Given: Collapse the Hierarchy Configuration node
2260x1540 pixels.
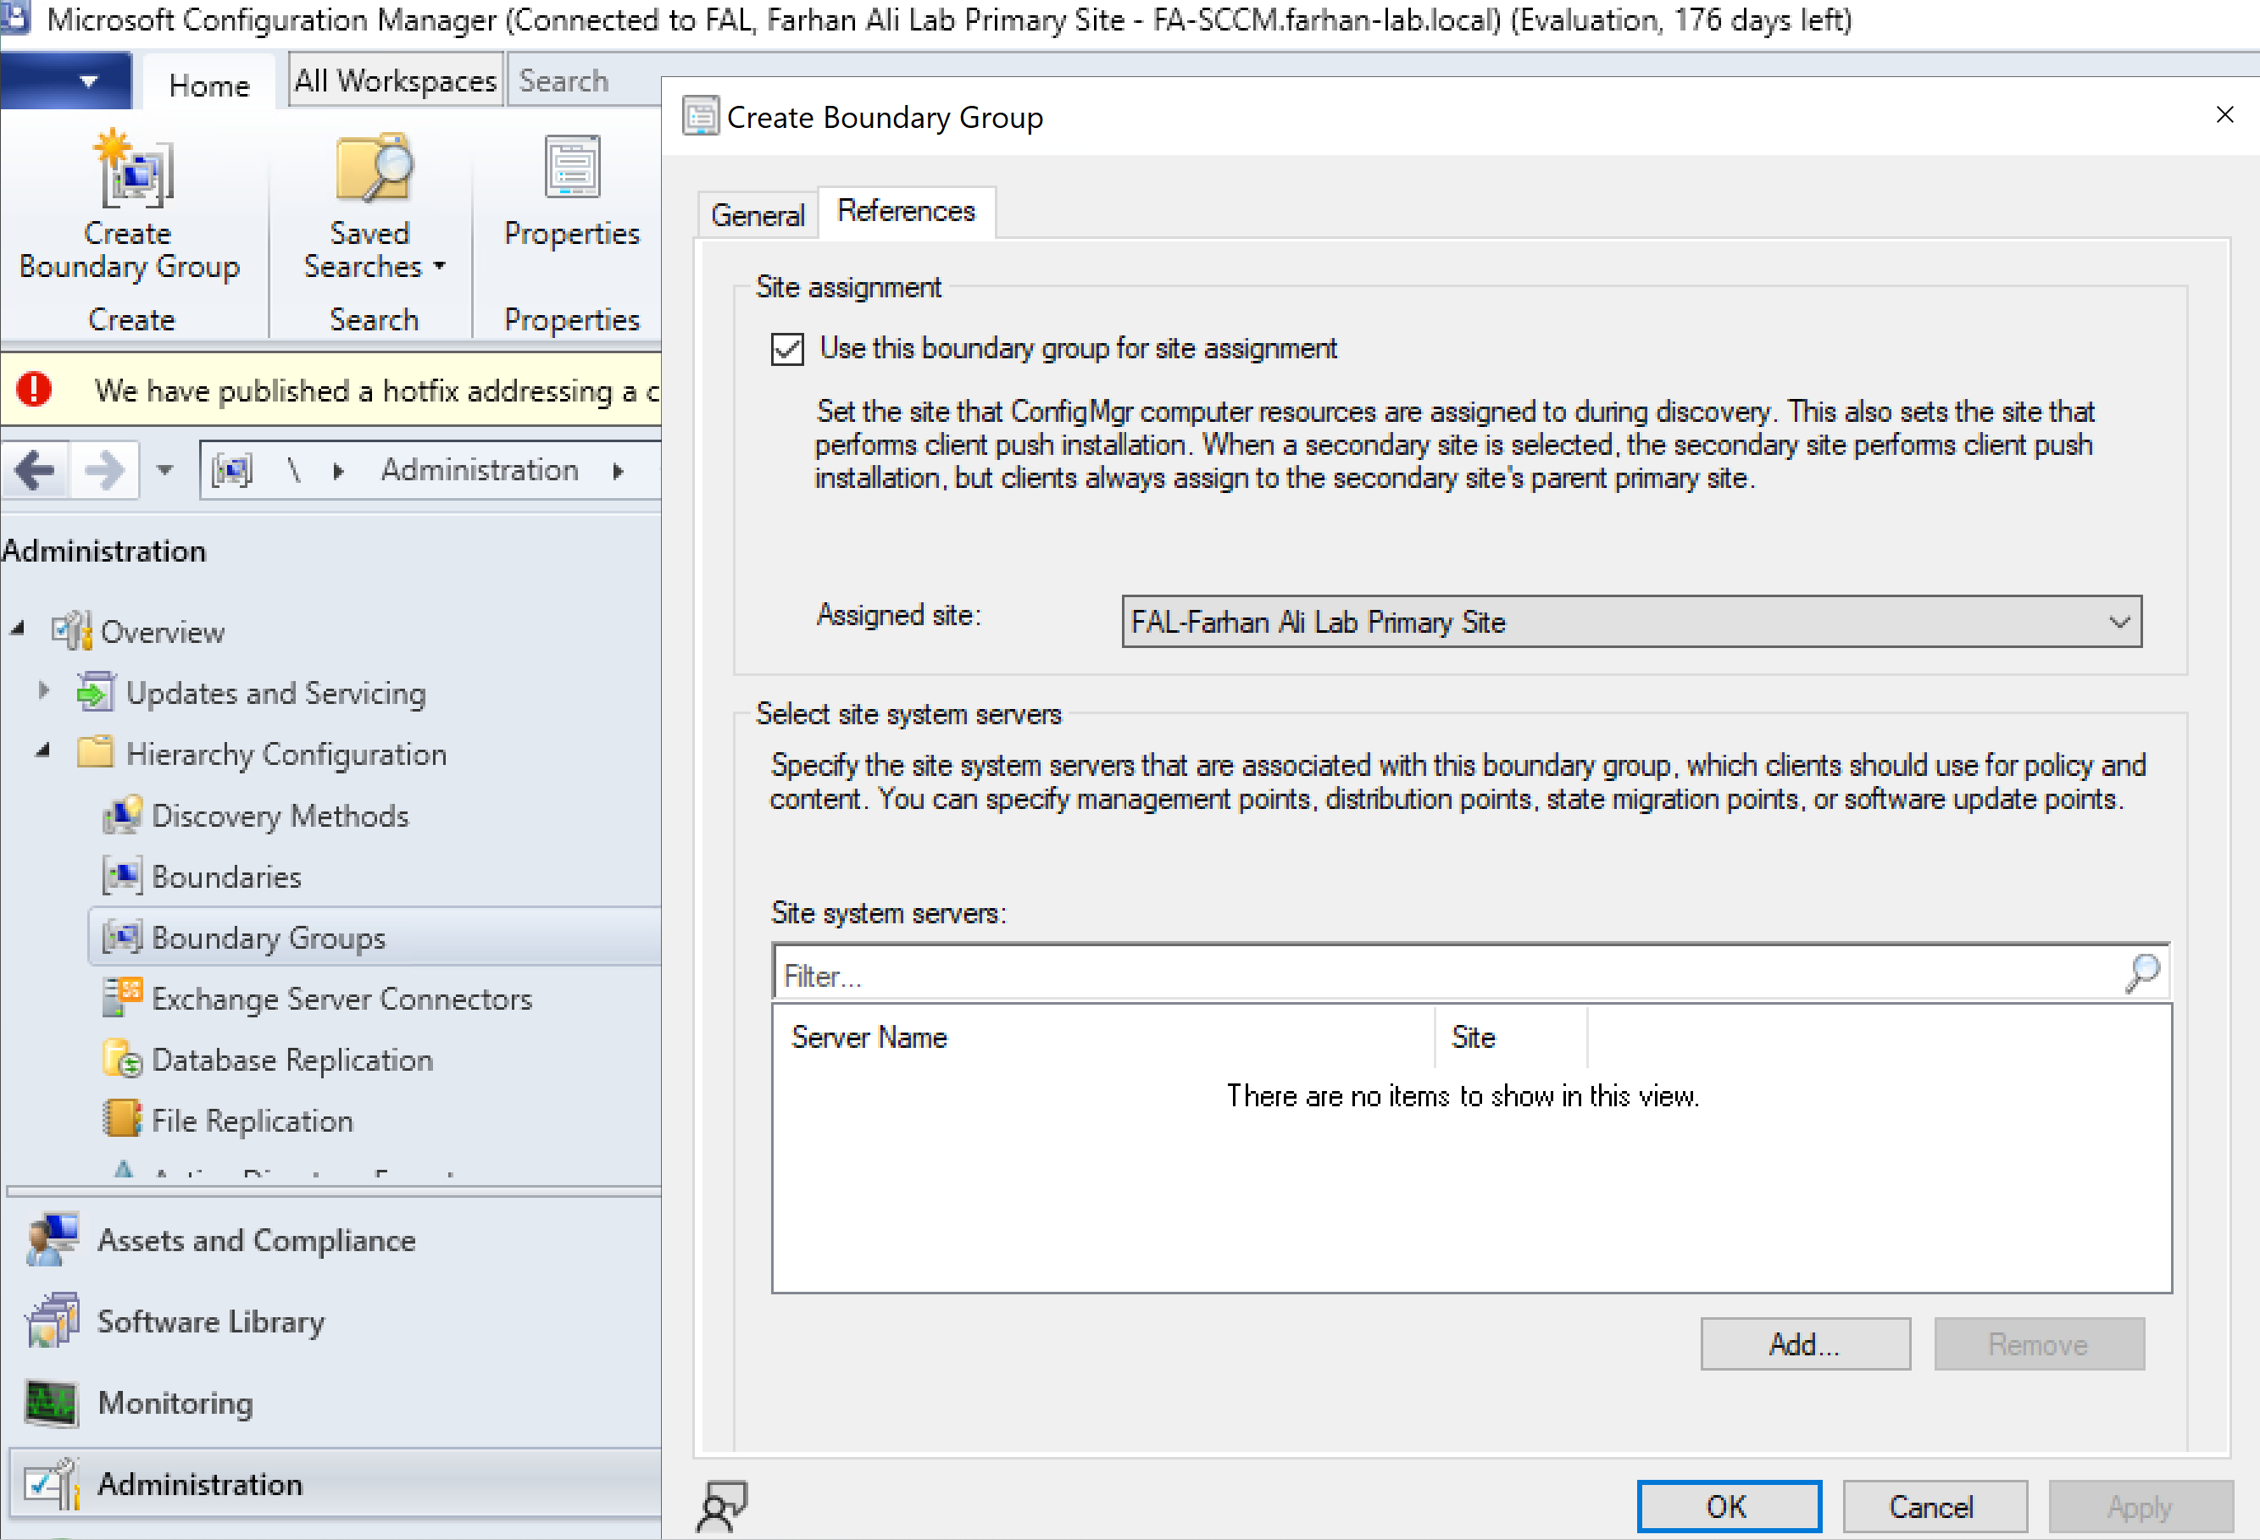Looking at the screenshot, I should point(42,751).
